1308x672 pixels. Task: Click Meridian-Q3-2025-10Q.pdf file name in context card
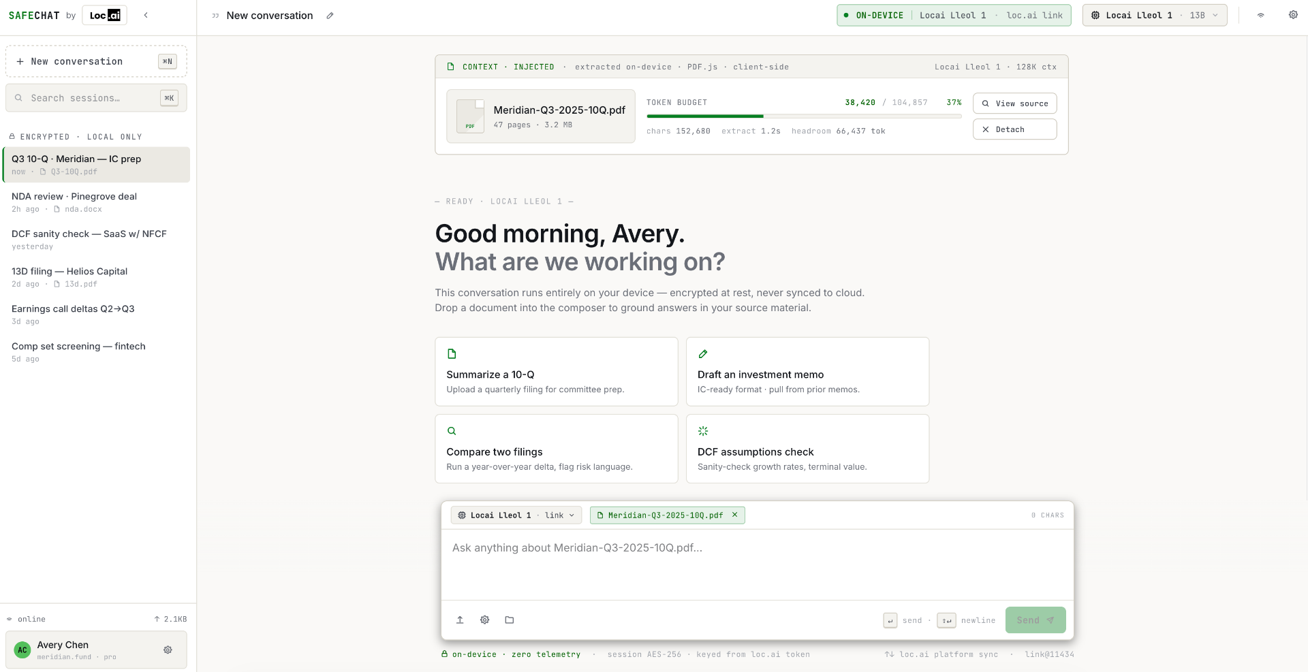tap(559, 110)
